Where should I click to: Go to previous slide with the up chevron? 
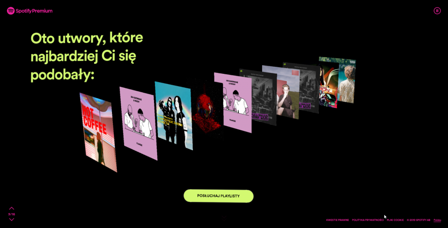[11, 208]
